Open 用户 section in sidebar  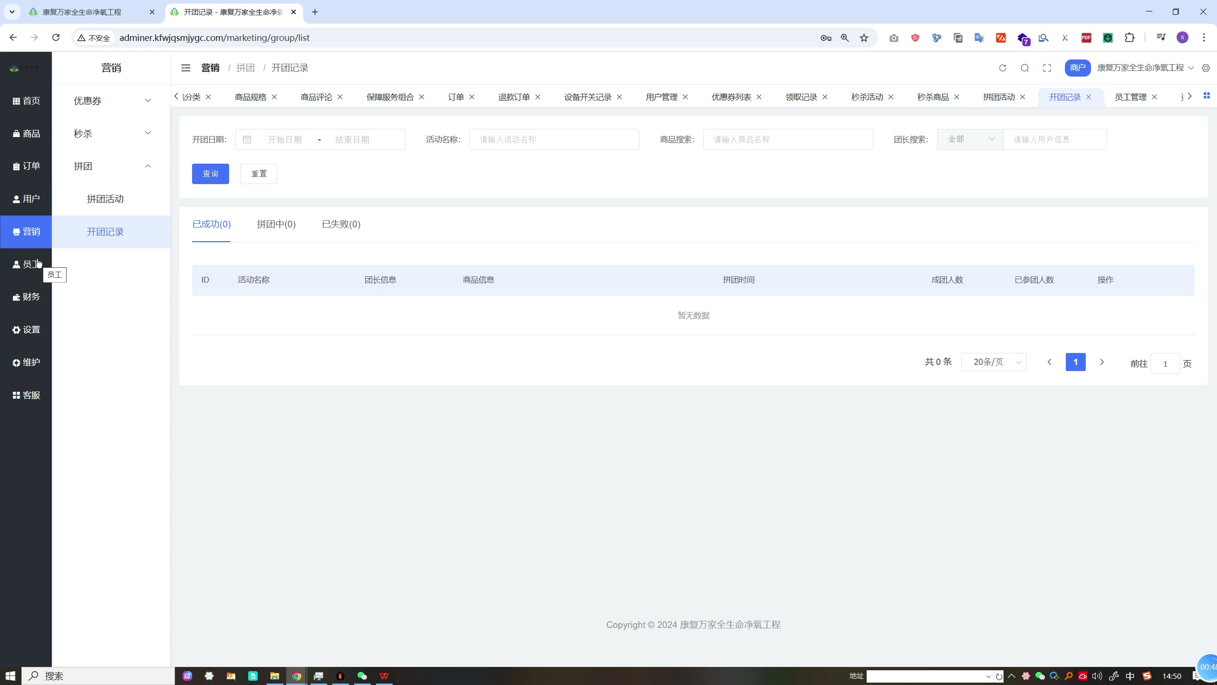point(26,199)
